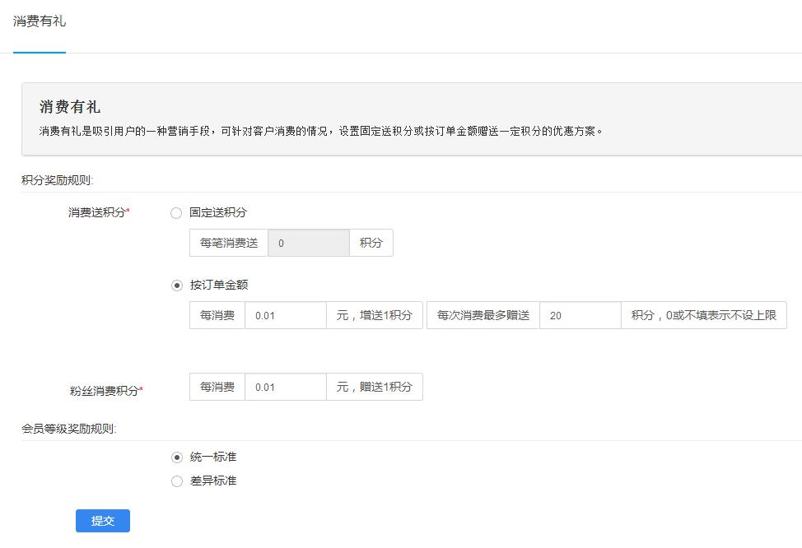
Task: Focus the 粉丝消费积分 amount input field
Action: (286, 388)
